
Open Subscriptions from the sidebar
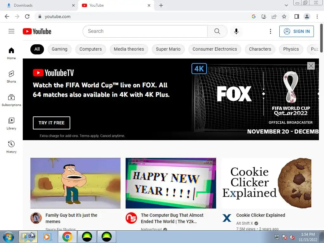11,100
